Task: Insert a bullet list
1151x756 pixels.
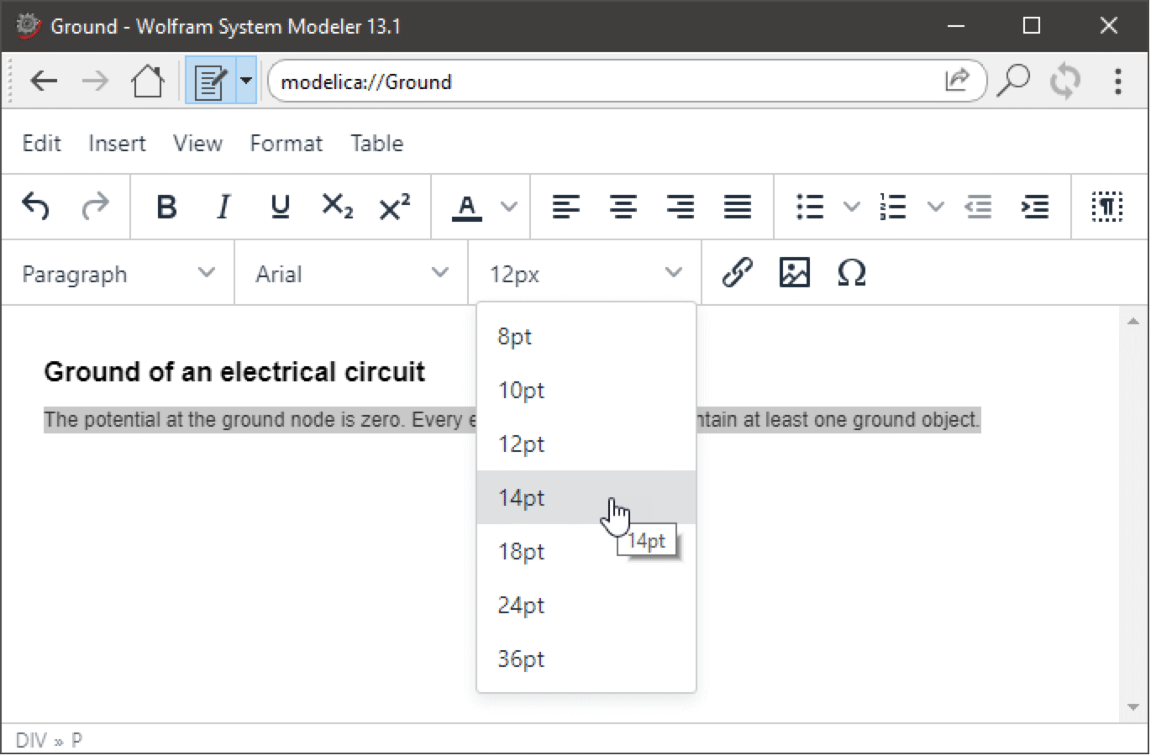Action: [810, 207]
